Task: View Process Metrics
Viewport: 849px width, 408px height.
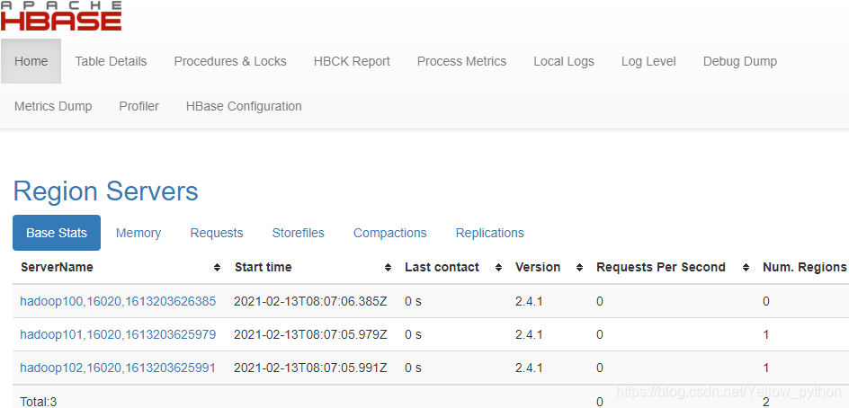Action: click(x=462, y=61)
